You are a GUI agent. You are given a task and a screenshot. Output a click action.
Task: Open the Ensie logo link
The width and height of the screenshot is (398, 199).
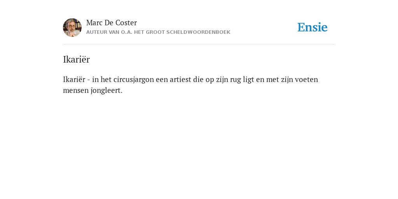tap(312, 27)
